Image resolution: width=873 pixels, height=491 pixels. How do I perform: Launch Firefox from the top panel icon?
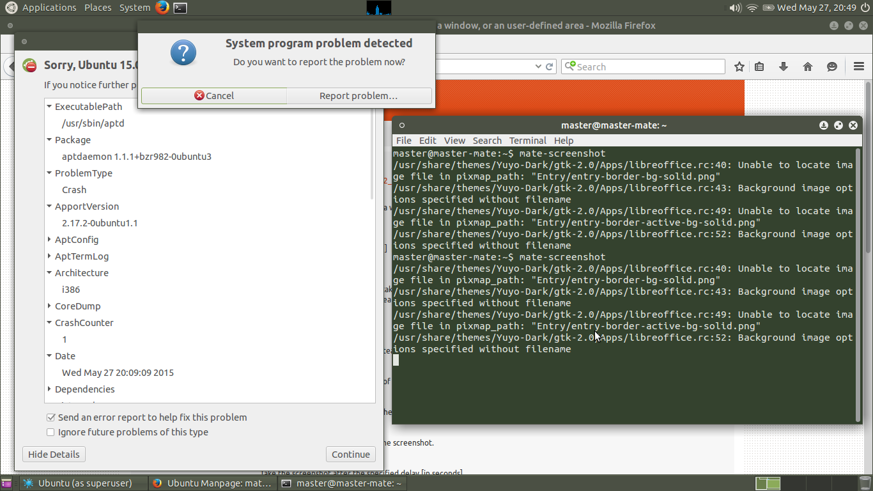pyautogui.click(x=162, y=8)
